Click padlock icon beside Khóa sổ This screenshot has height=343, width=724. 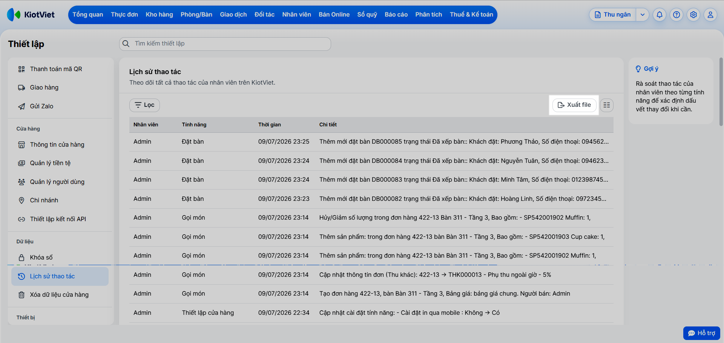click(21, 258)
